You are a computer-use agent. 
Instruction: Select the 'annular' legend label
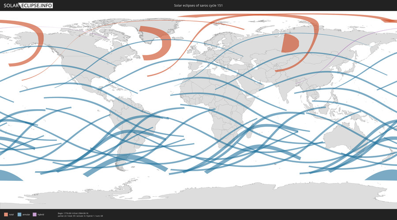(x=26, y=214)
